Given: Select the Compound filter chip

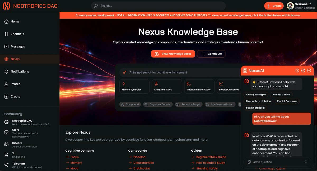Looking at the screenshot, I should pyautogui.click(x=130, y=104).
